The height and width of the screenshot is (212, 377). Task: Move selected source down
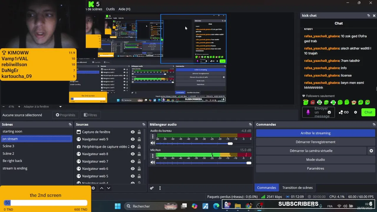point(108,188)
